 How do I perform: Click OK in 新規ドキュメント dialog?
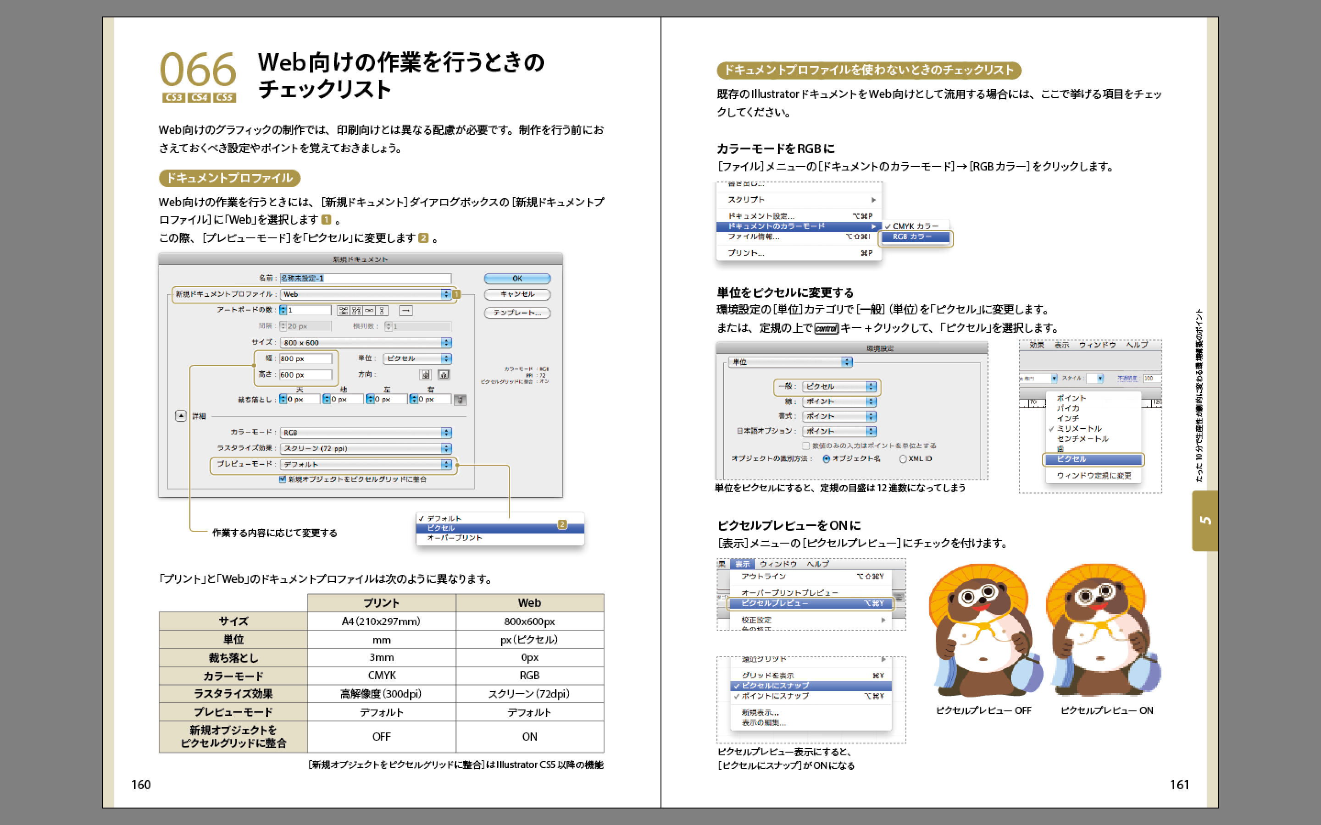[517, 278]
